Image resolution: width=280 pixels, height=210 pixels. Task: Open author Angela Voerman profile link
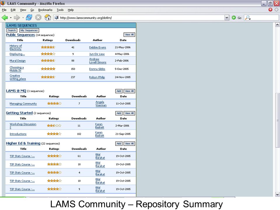point(101,104)
